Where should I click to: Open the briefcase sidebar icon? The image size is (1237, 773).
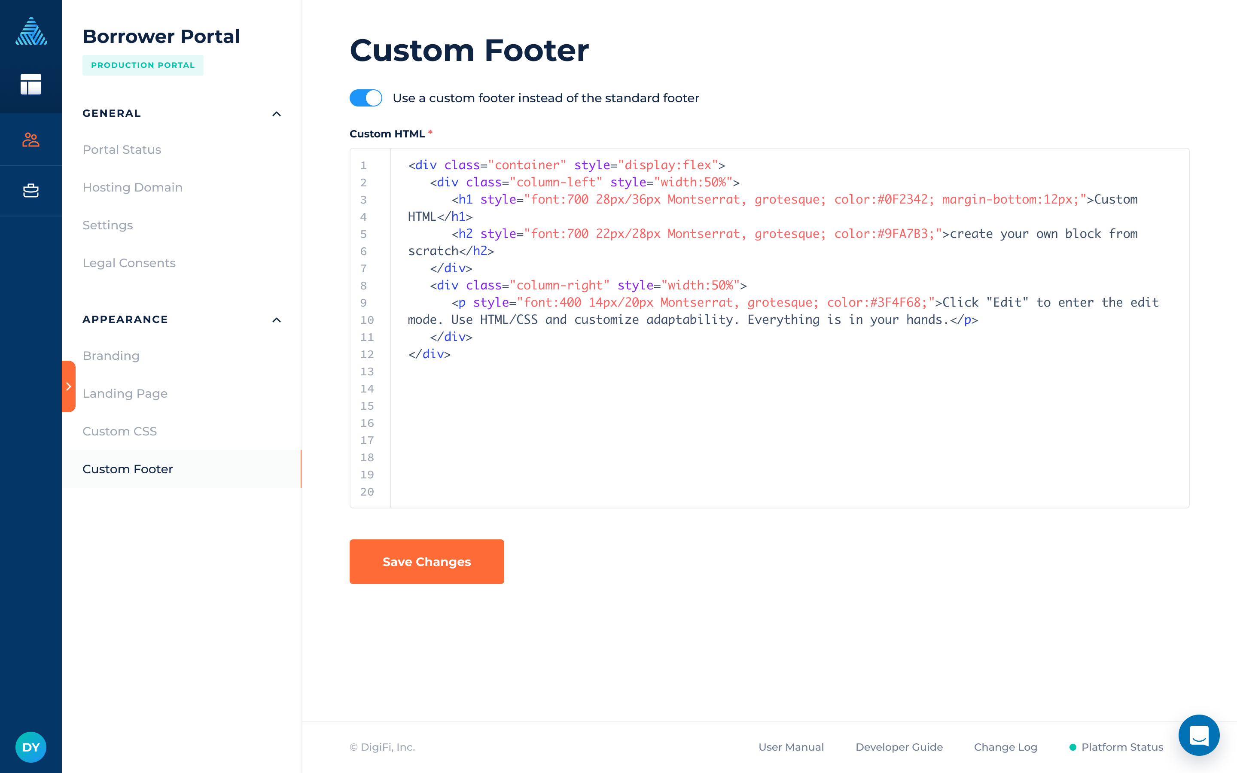[x=30, y=190]
